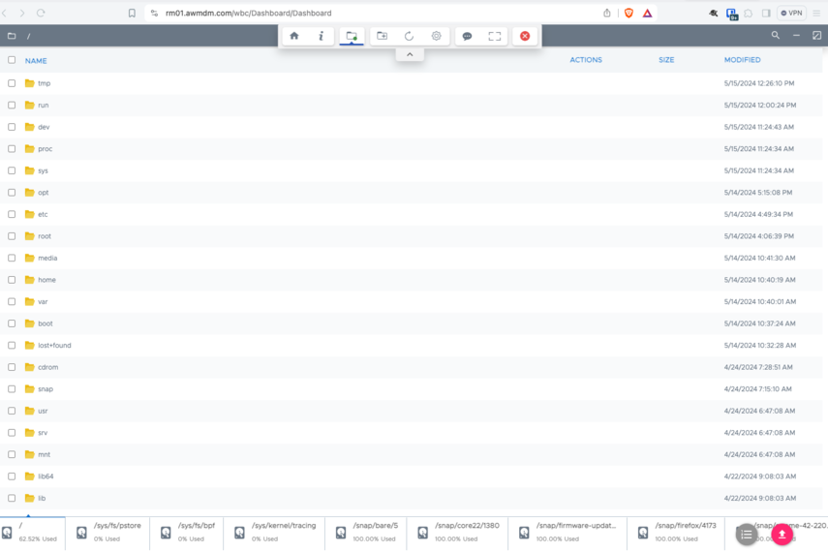Open the var folder
Screen dimensions: 828x553
tap(43, 302)
